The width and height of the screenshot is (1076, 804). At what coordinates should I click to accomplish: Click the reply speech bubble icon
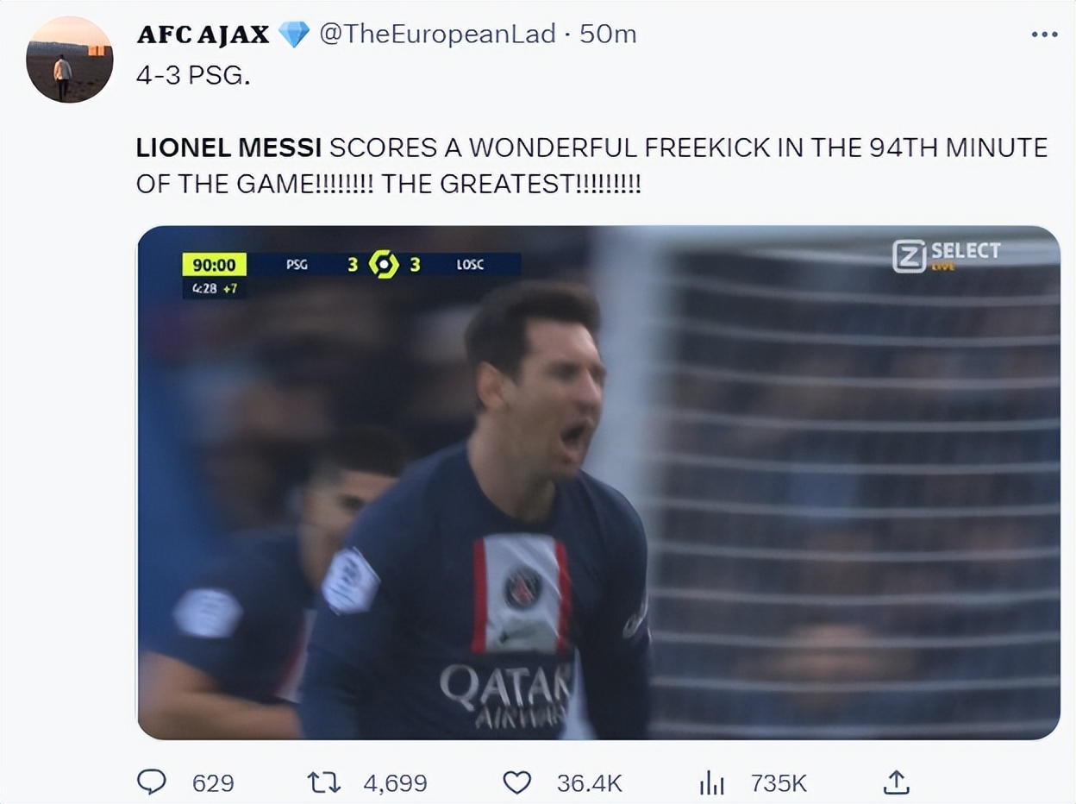[x=152, y=782]
